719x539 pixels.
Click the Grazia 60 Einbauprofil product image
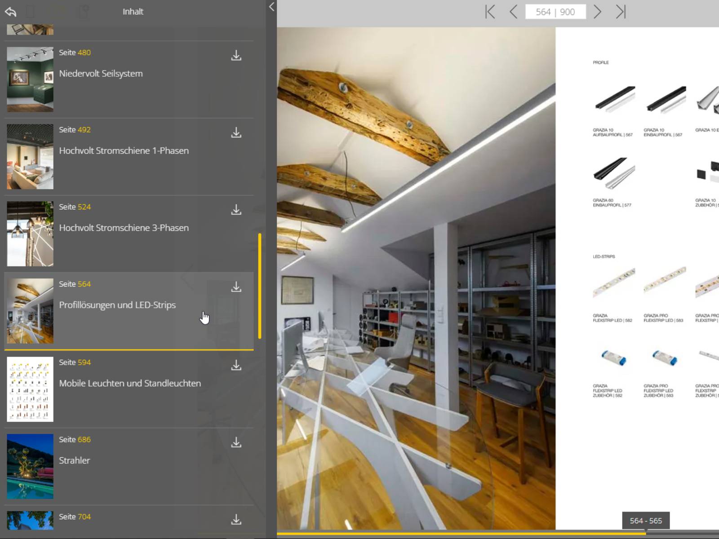pos(614,173)
